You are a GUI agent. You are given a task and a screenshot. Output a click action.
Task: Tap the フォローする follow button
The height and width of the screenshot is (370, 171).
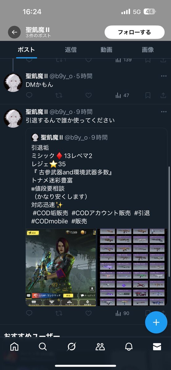pos(135,32)
